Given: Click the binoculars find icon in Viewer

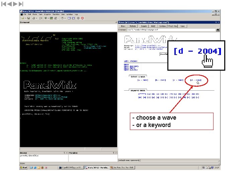Looking at the screenshot, I should (218, 30).
